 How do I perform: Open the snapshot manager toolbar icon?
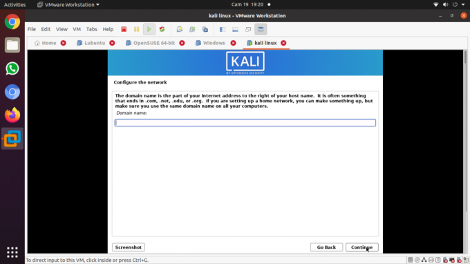[x=205, y=29]
